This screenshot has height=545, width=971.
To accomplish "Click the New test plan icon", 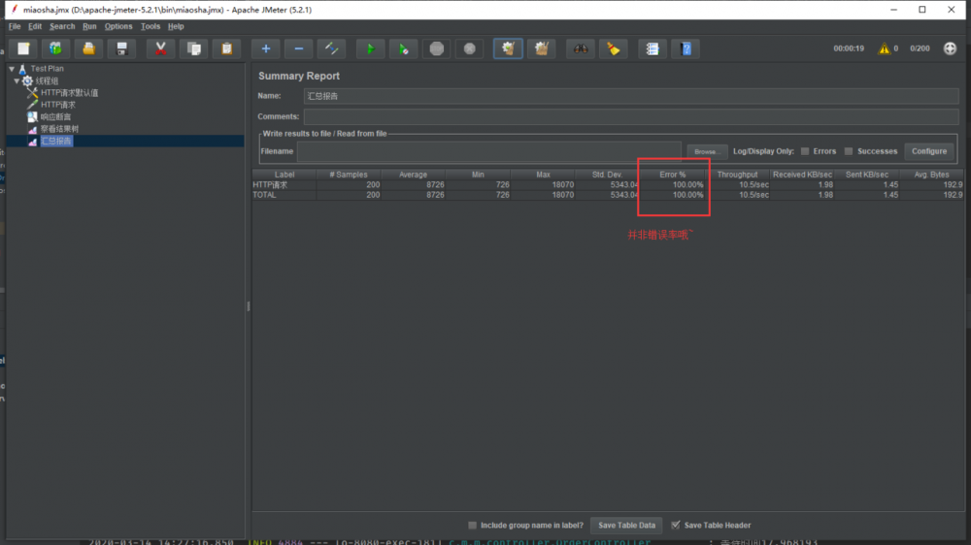I will click(x=23, y=48).
